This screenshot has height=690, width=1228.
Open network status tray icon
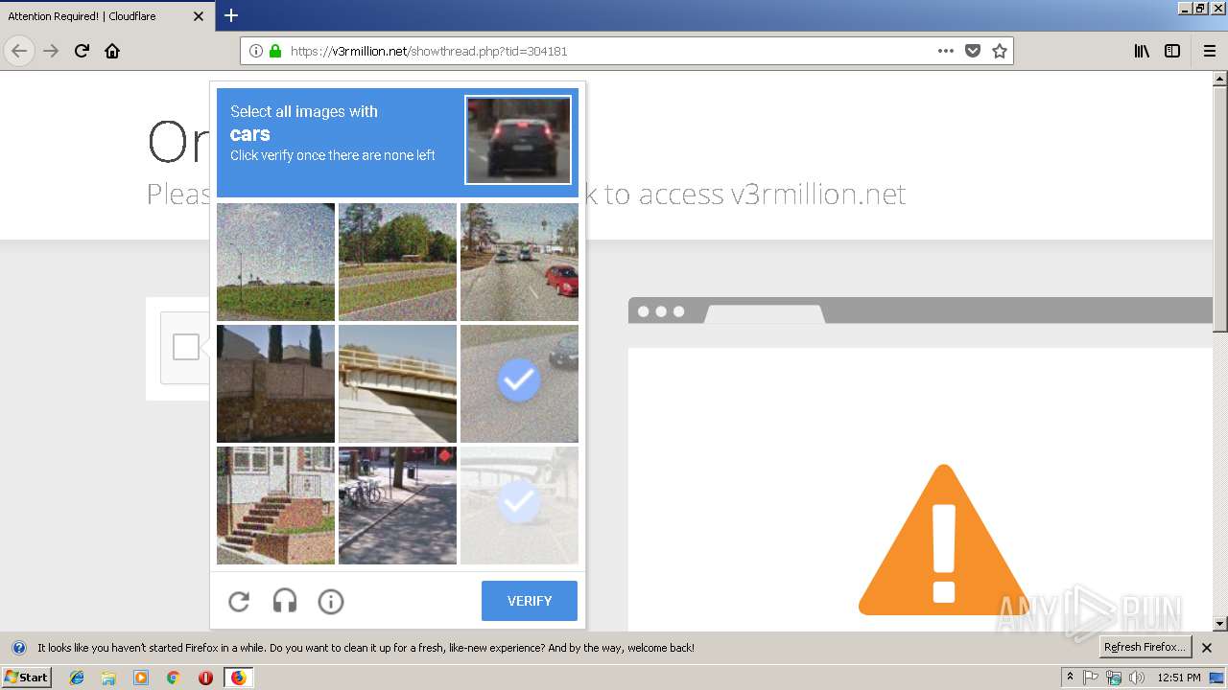coord(1114,678)
